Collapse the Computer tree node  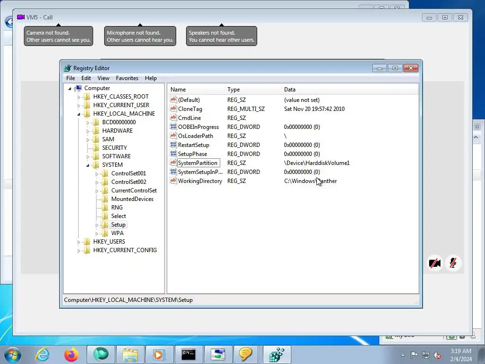point(70,89)
